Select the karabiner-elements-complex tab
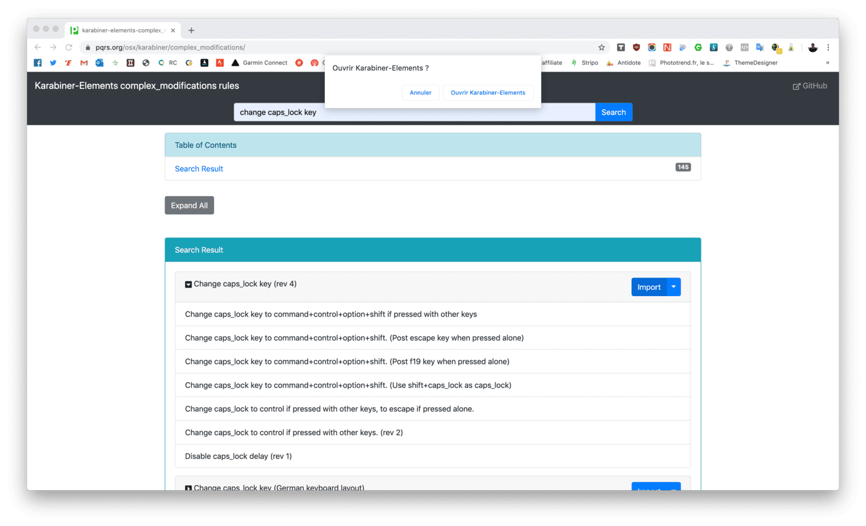Image resolution: width=866 pixels, height=526 pixels. 122,30
